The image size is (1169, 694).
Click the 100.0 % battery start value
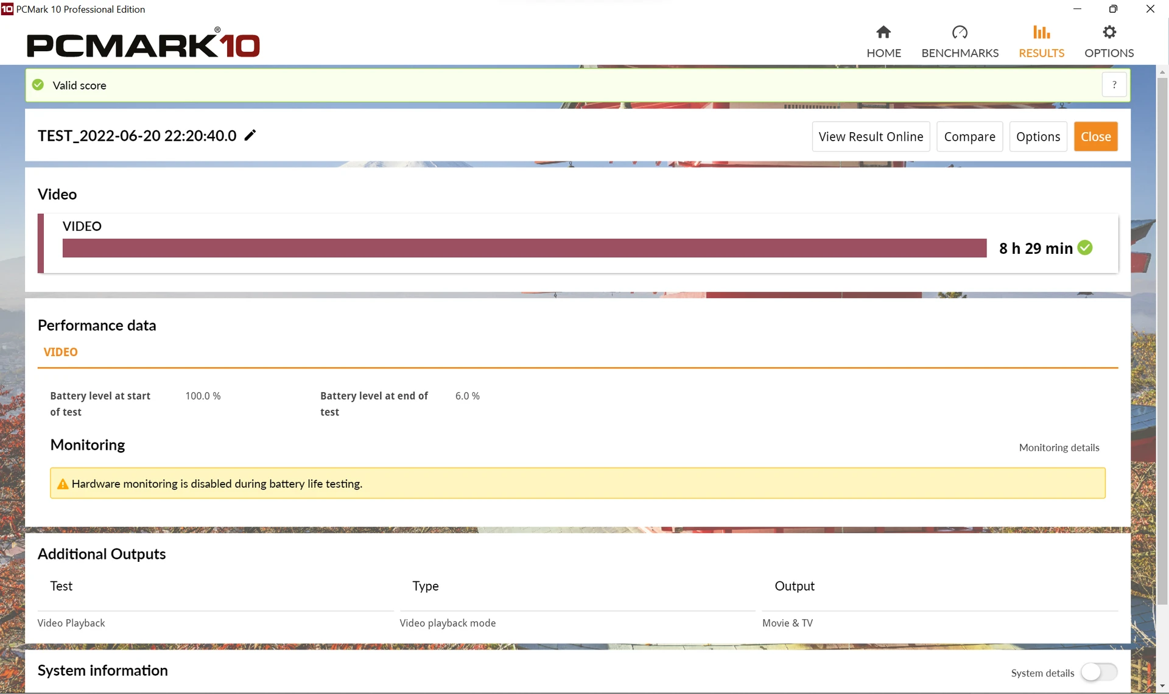203,396
